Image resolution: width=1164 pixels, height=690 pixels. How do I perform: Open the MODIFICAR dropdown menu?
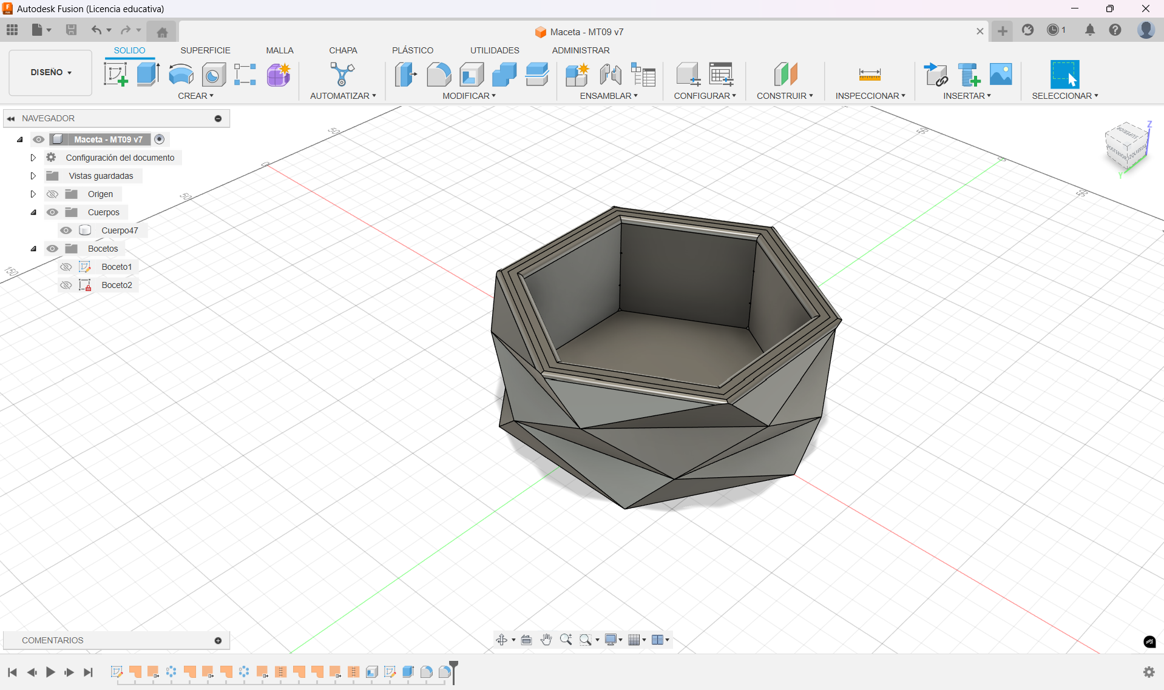pos(469,96)
